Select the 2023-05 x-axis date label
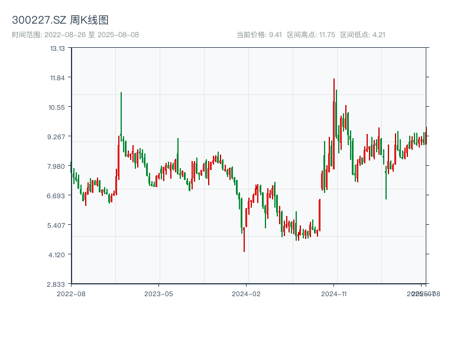This screenshot has width=473, height=354. 158,293
